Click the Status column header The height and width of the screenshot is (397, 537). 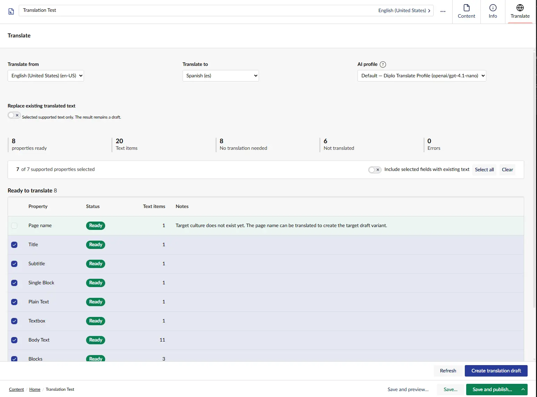(93, 206)
